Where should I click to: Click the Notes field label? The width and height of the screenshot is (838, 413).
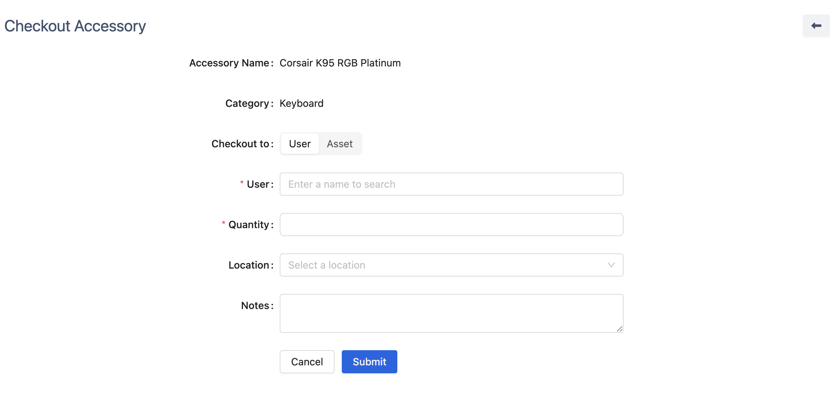[x=255, y=305]
